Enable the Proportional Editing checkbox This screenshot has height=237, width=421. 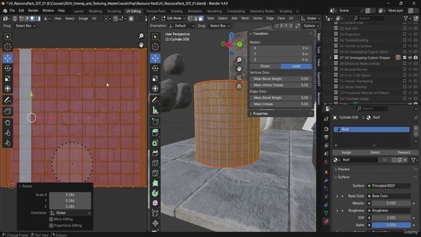pos(51,225)
